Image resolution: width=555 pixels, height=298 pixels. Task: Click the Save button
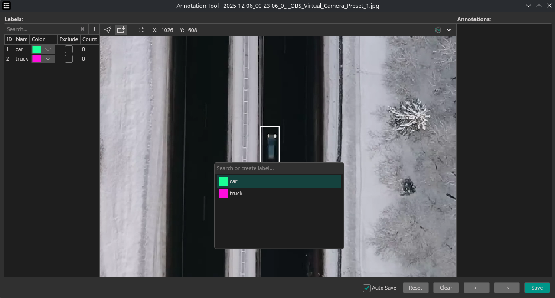point(537,288)
